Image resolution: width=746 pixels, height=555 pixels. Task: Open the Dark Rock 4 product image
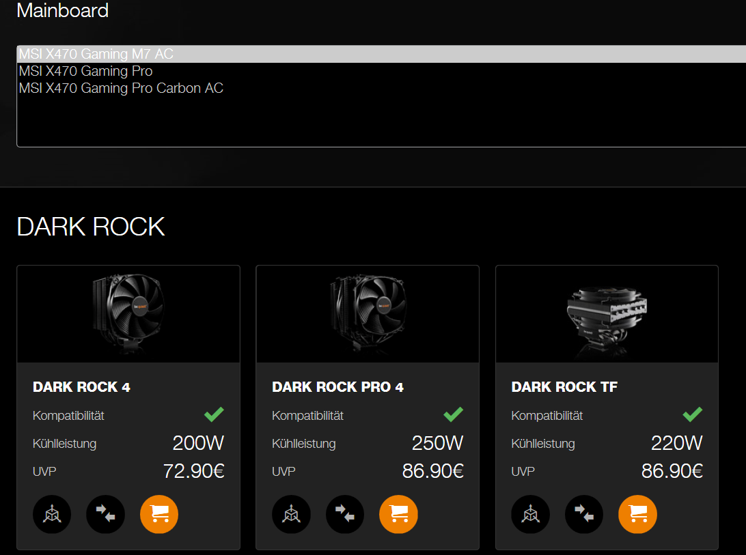[x=128, y=314]
